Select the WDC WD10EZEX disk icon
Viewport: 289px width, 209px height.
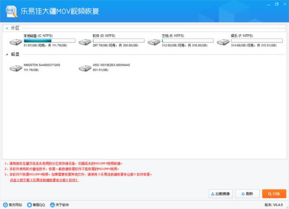85,68
